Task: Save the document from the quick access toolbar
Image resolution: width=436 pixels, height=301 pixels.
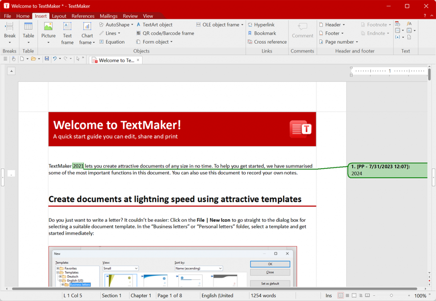Action: (x=47, y=58)
